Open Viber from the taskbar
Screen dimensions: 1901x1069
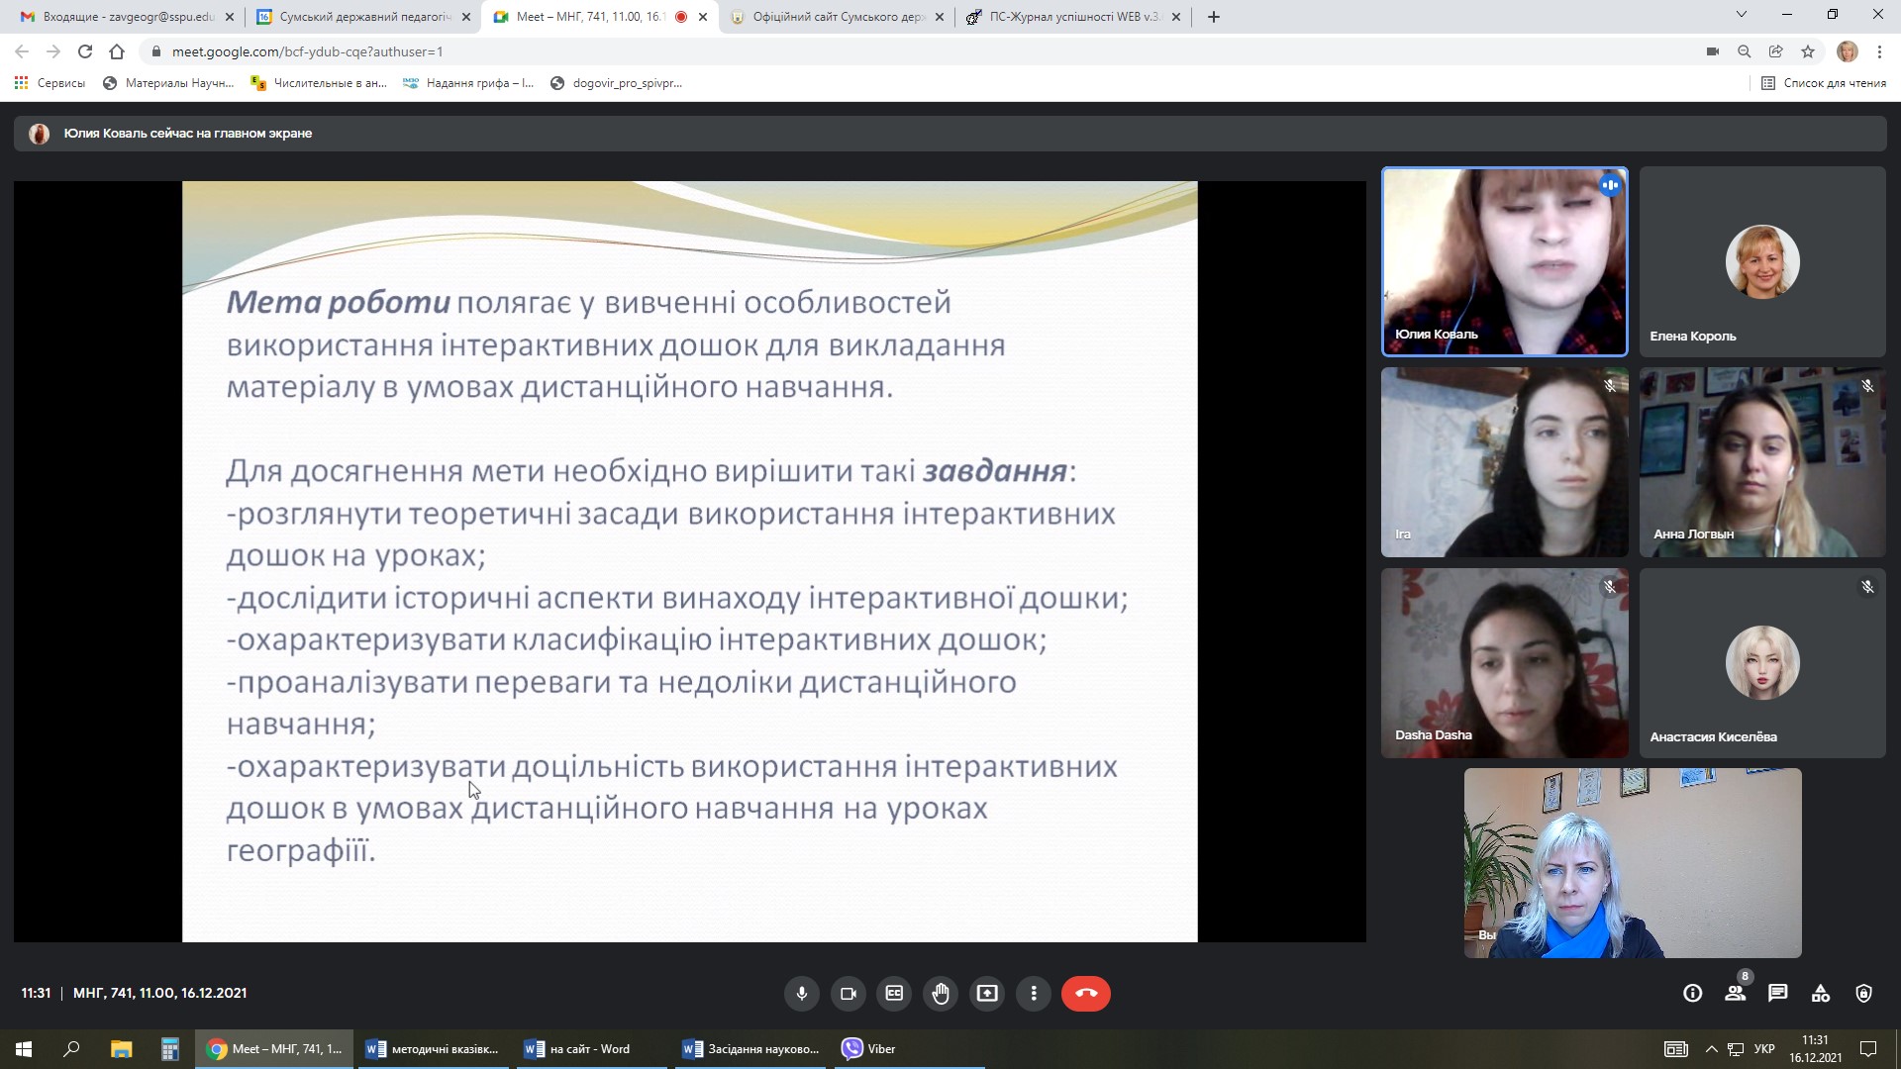coord(869,1049)
